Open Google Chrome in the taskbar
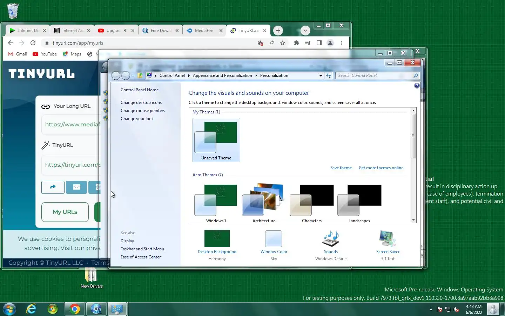Viewport: 505px width, 316px height. coord(74,309)
